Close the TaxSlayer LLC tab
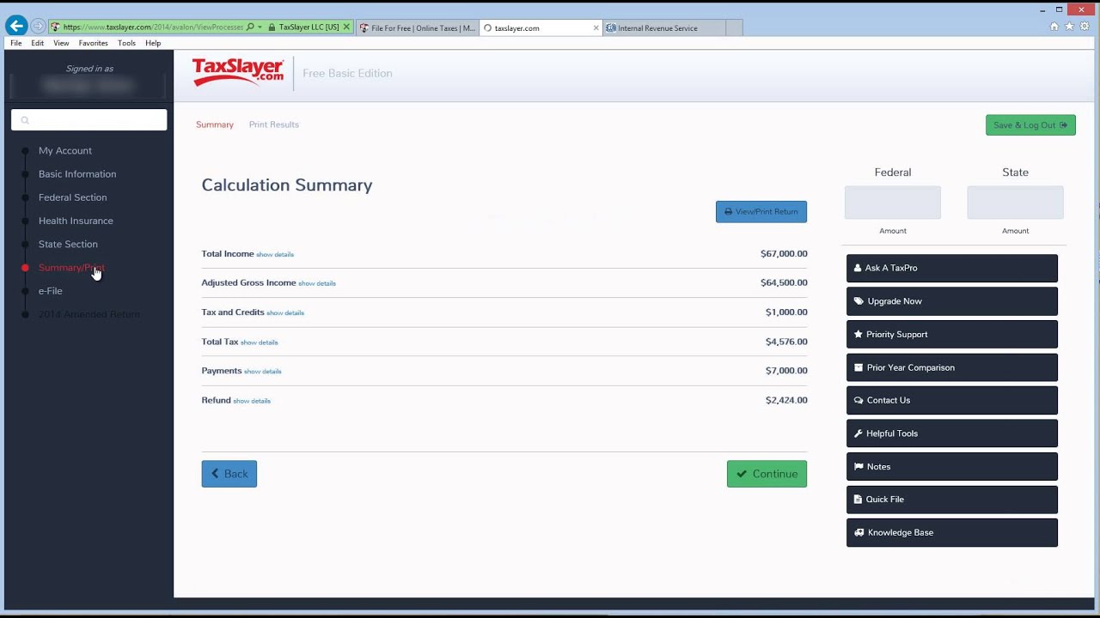Viewport: 1100px width, 618px height. [347, 27]
